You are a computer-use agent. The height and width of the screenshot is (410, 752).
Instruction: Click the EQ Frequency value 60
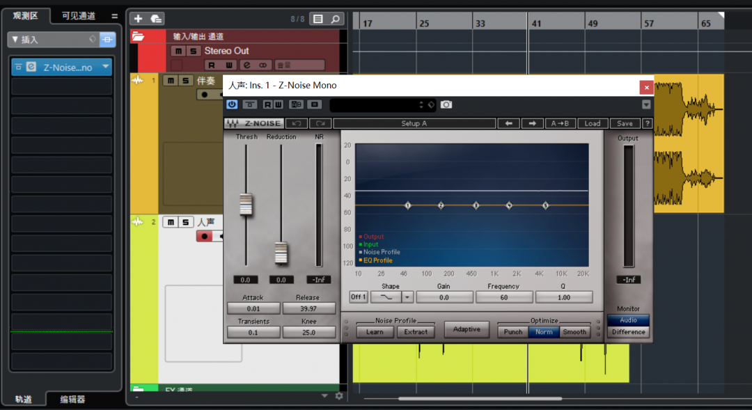click(504, 297)
